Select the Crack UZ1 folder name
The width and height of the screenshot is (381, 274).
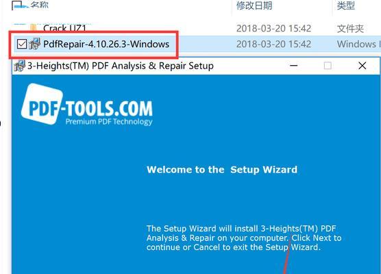pos(64,28)
